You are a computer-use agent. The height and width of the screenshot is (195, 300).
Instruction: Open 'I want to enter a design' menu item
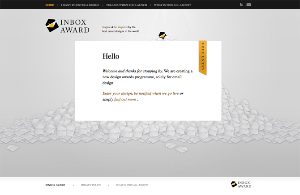(80, 5)
